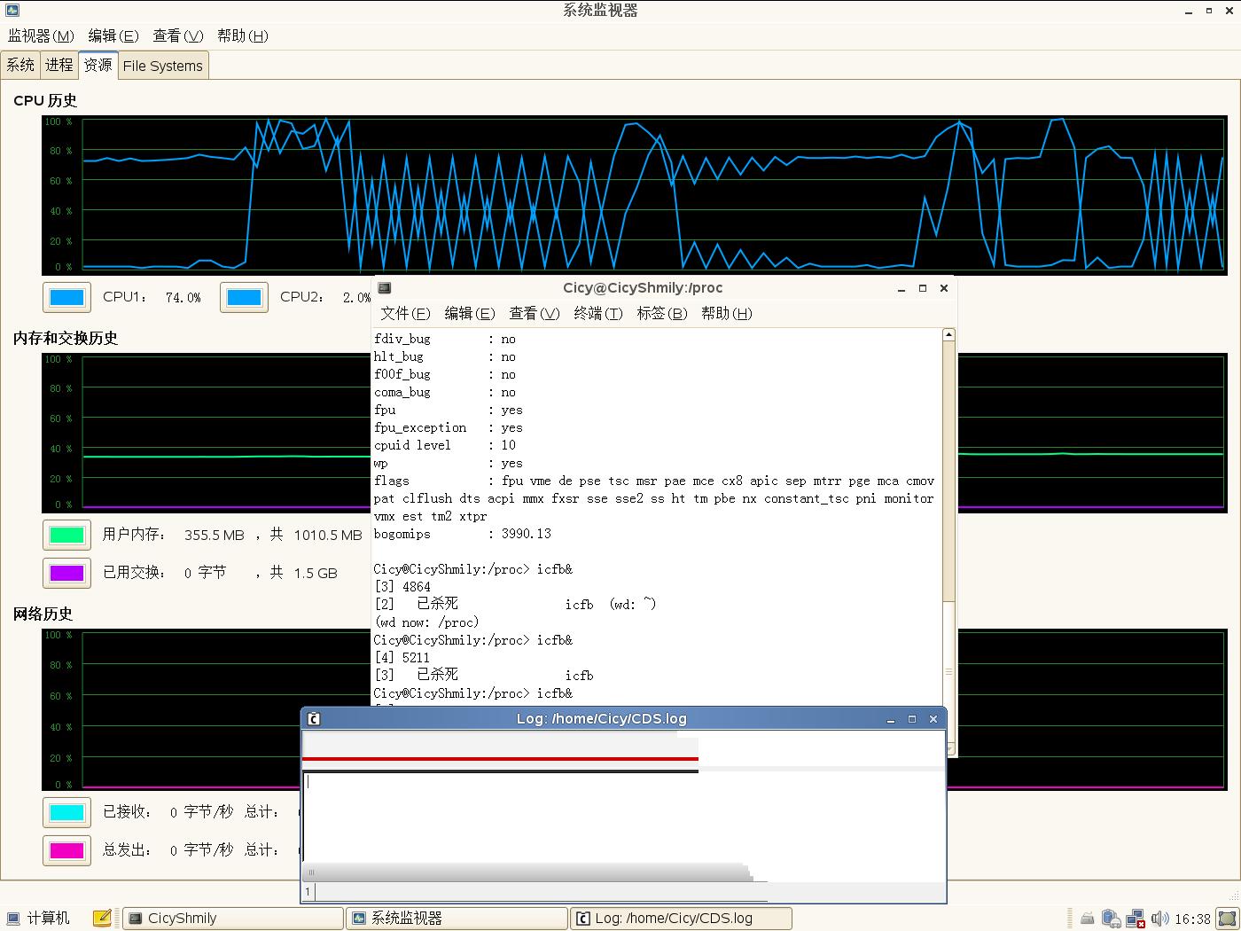Switch to the File Systems tab
The height and width of the screenshot is (931, 1241).
(x=162, y=66)
